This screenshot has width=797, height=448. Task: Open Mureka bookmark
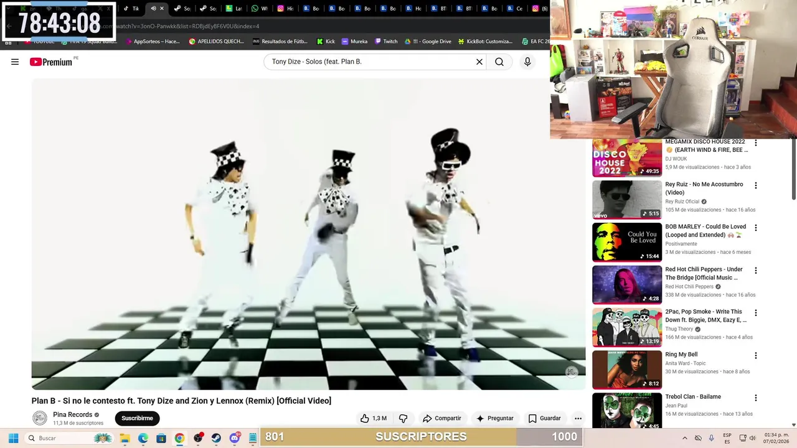tap(354, 41)
